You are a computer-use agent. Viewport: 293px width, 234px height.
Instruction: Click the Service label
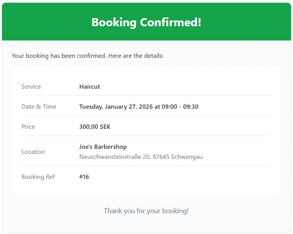coord(31,86)
